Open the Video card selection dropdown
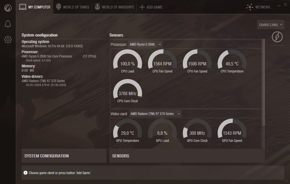 tap(155, 114)
